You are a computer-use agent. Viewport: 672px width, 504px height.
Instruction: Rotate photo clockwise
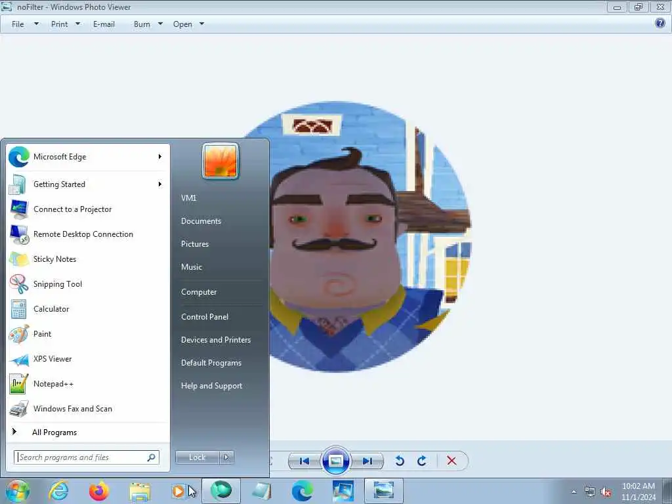click(x=422, y=461)
